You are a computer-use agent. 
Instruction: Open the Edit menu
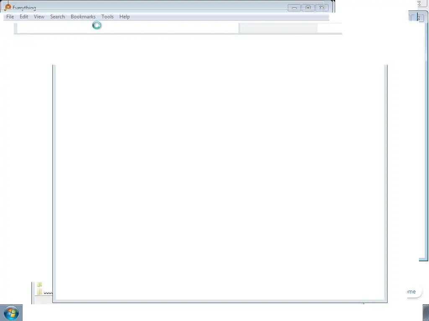pyautogui.click(x=24, y=17)
